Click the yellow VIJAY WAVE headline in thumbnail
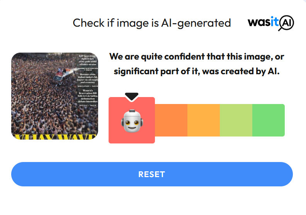 tap(54, 137)
